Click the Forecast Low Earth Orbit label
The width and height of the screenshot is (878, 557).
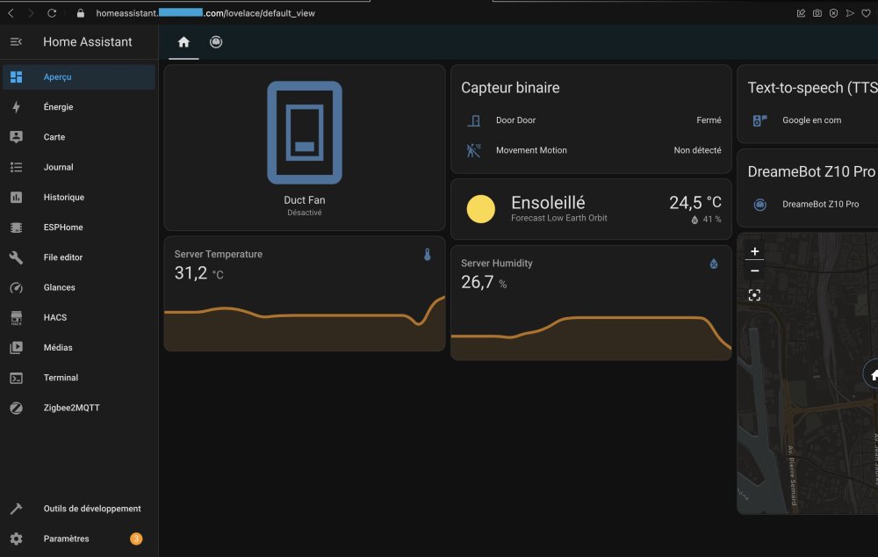[558, 218]
